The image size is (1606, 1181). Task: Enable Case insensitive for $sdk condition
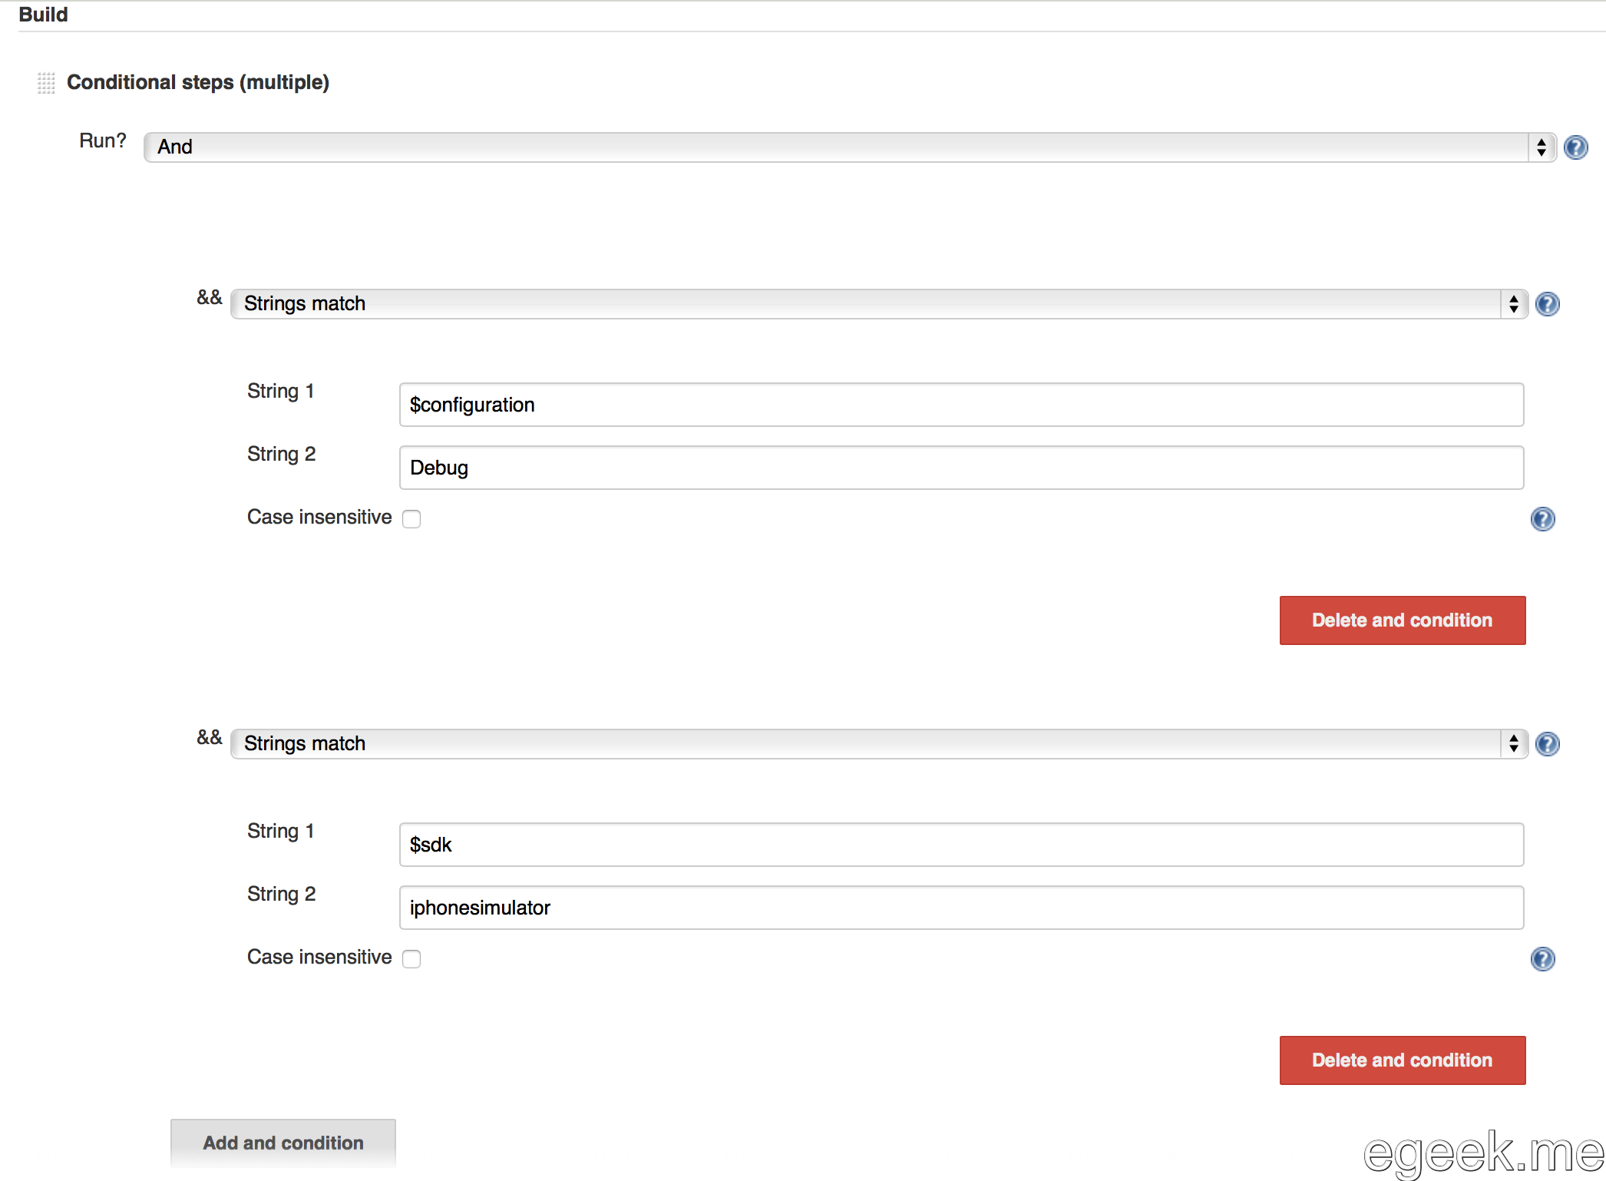[411, 959]
